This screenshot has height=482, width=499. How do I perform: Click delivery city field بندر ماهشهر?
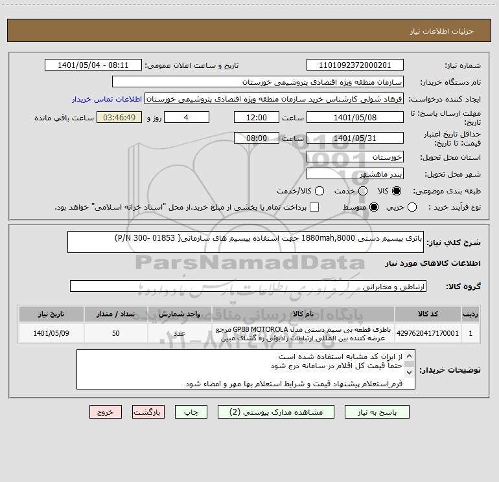tap(355, 174)
